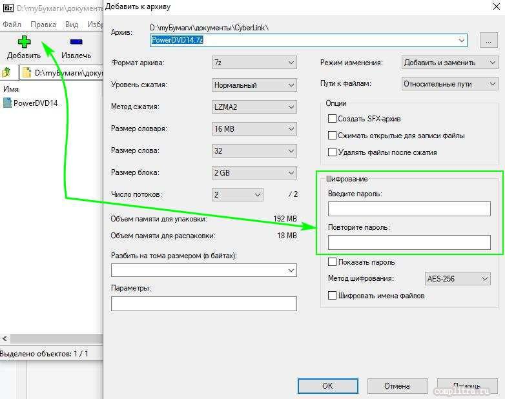This screenshot has width=505, height=399.
Task: Expand the split volume size combo box
Action: [204, 270]
